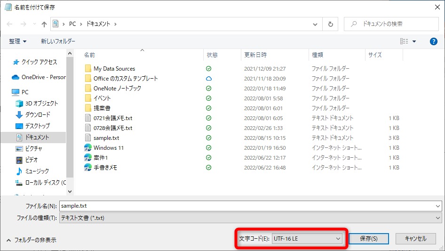Viewport: 445px width, 251px height.
Task: Expand chevron after ドキュメント in breadcrumb
Action: pos(115,24)
